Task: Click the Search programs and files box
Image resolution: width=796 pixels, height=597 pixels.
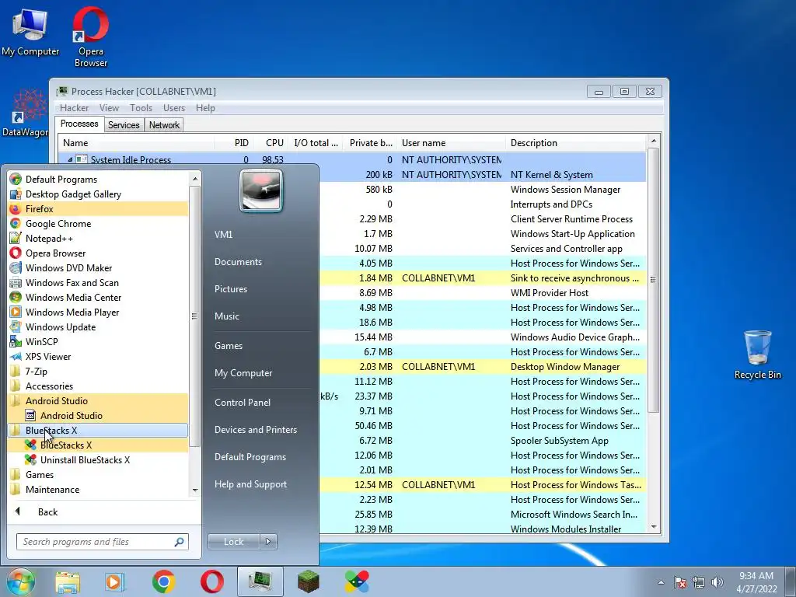Action: tap(103, 542)
